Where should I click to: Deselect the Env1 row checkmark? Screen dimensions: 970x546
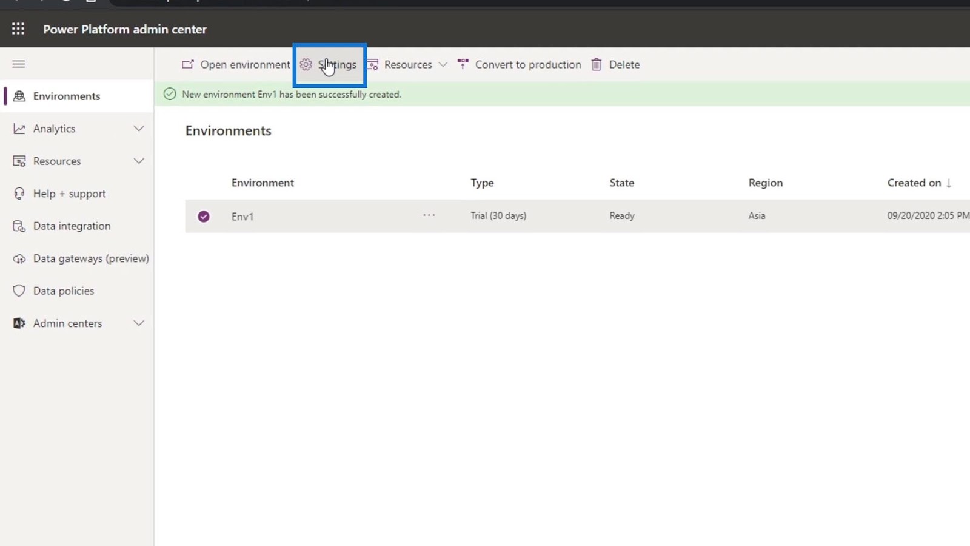(x=204, y=216)
